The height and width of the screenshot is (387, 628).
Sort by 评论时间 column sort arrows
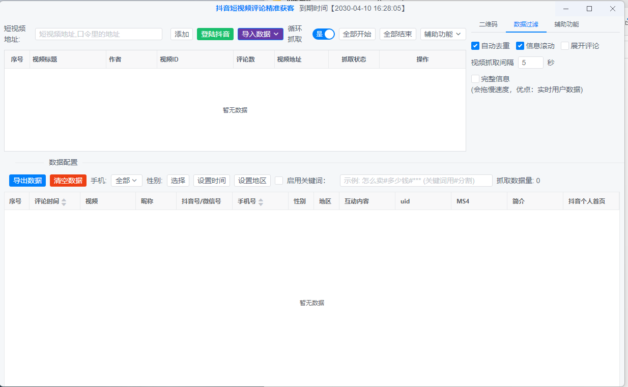(64, 202)
